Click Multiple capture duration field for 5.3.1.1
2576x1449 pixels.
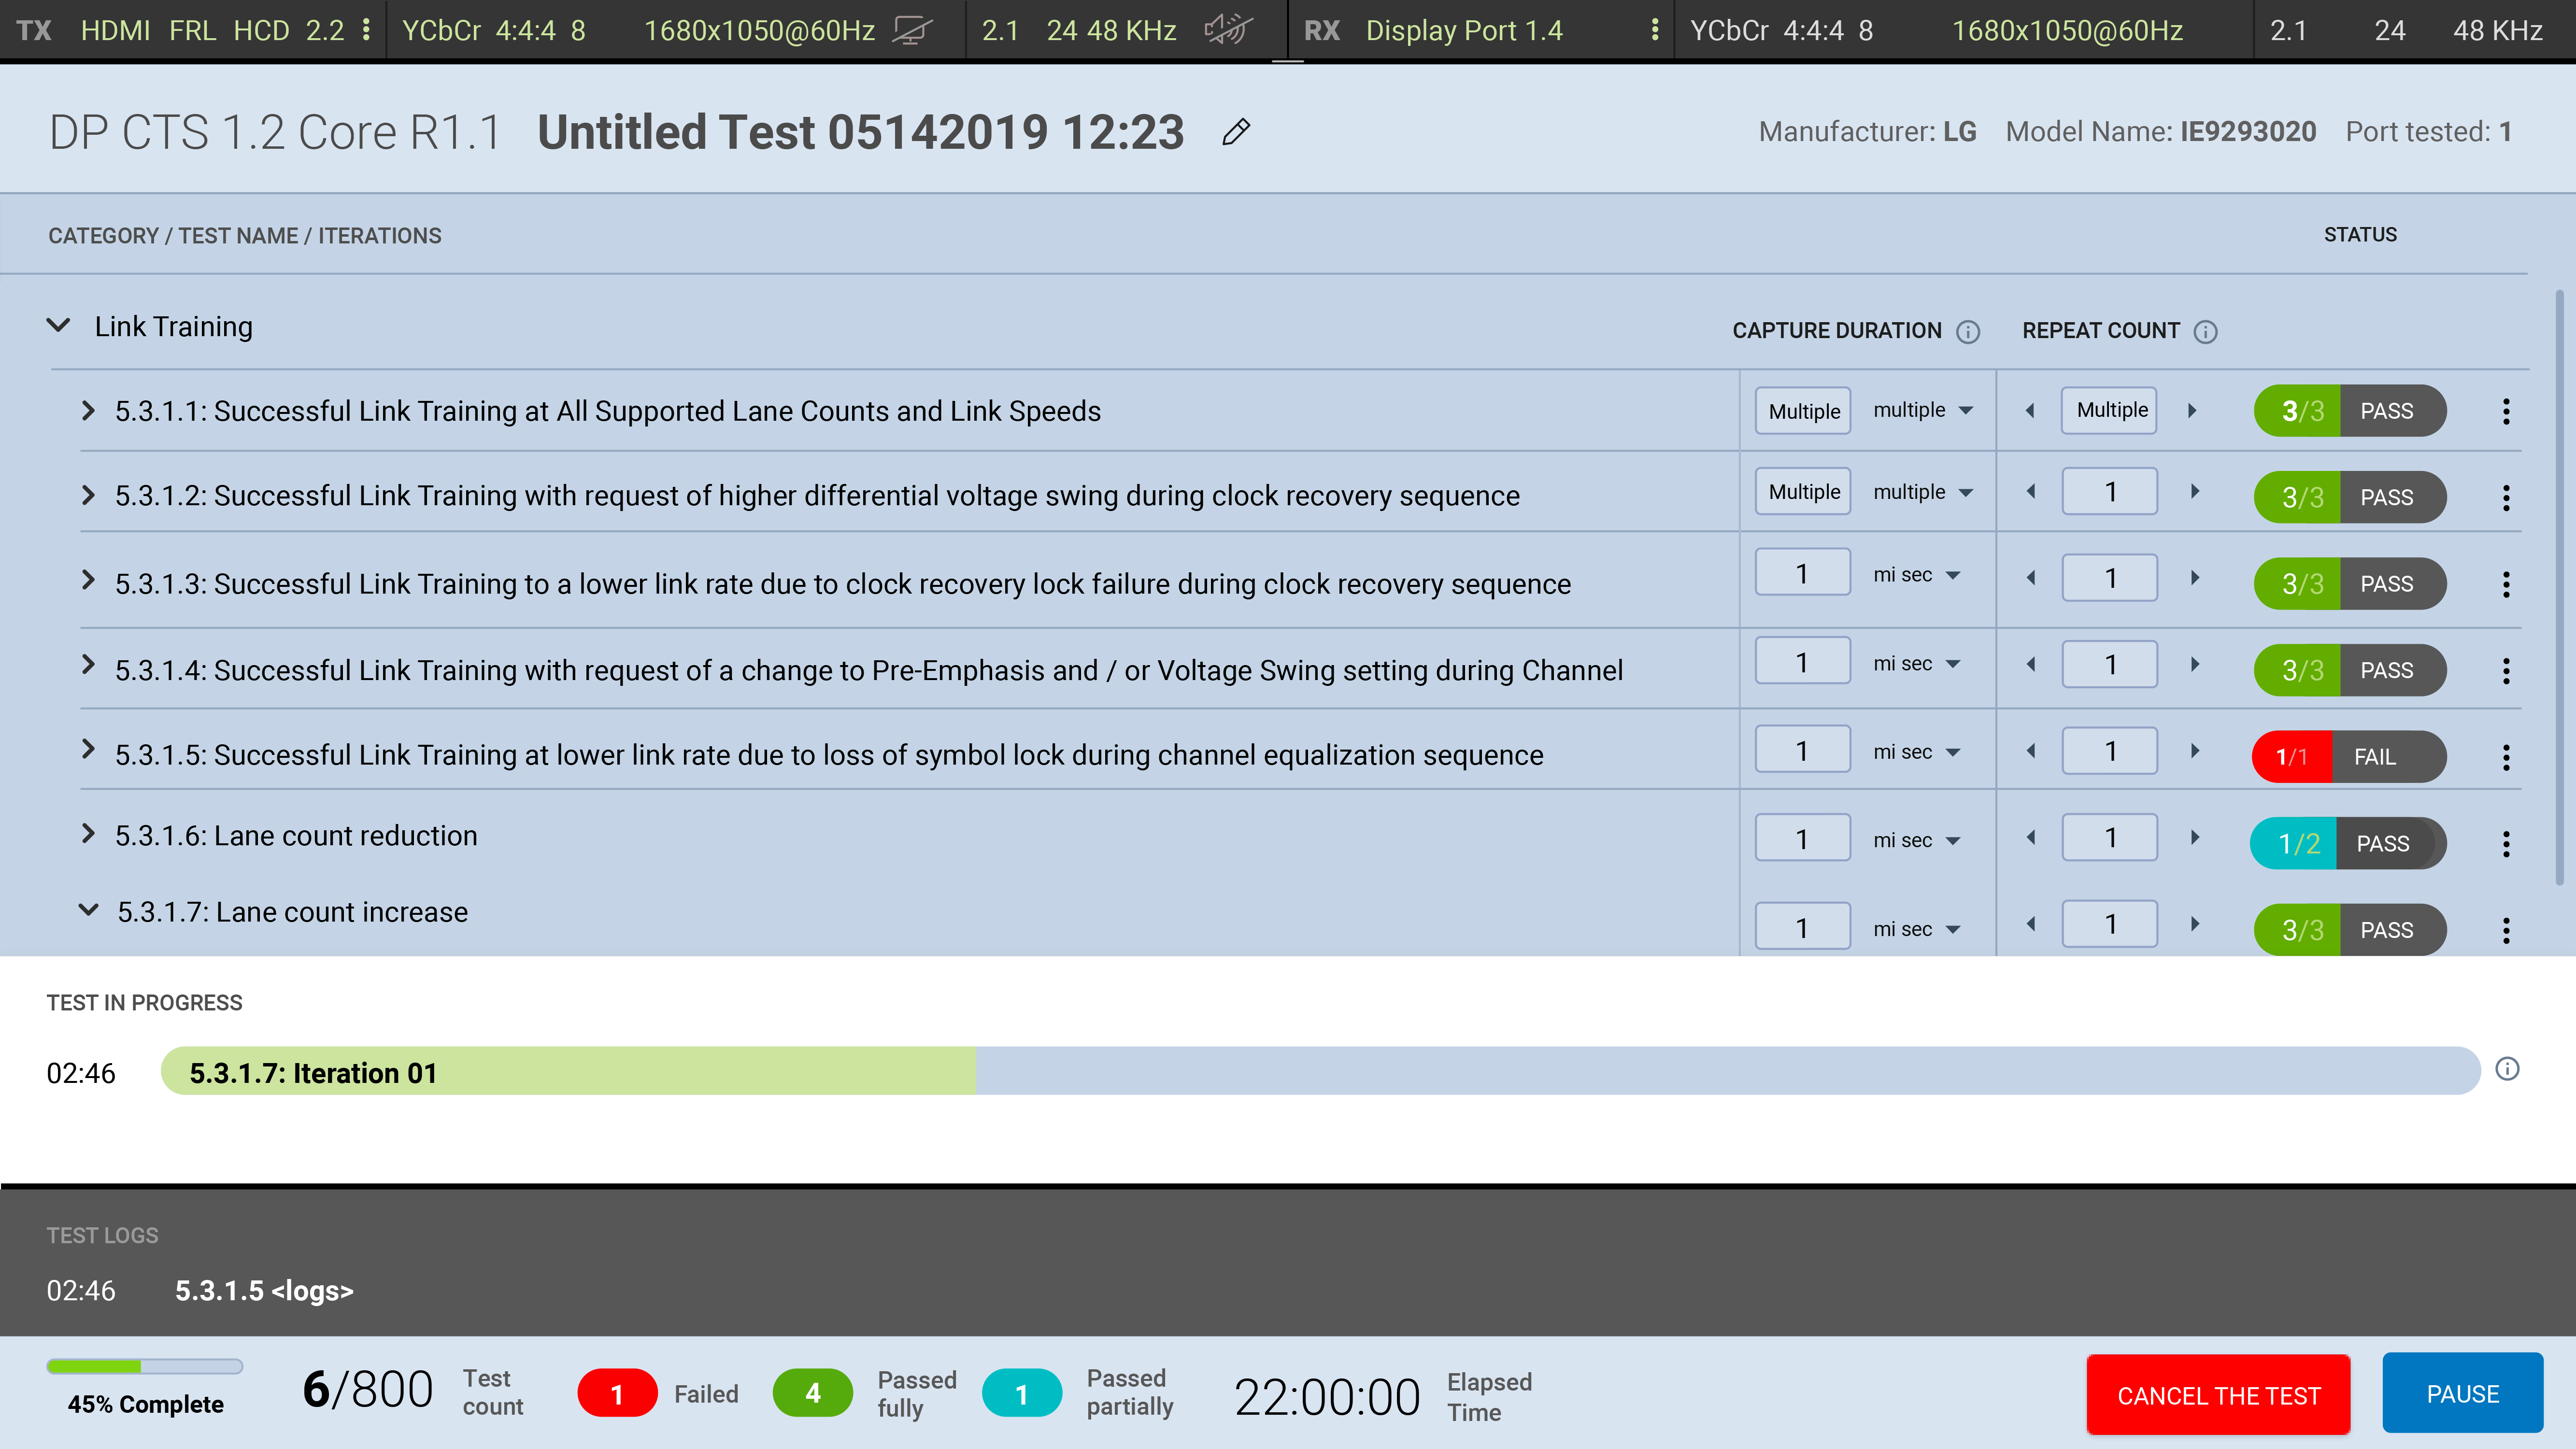click(1803, 411)
